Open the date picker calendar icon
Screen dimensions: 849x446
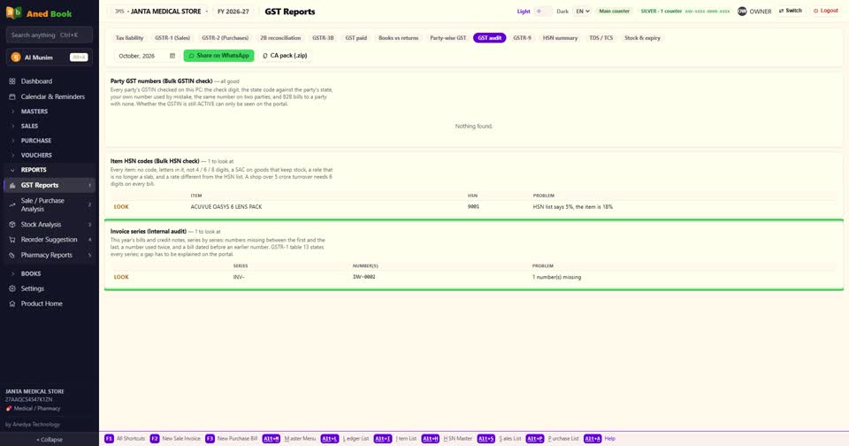point(172,56)
